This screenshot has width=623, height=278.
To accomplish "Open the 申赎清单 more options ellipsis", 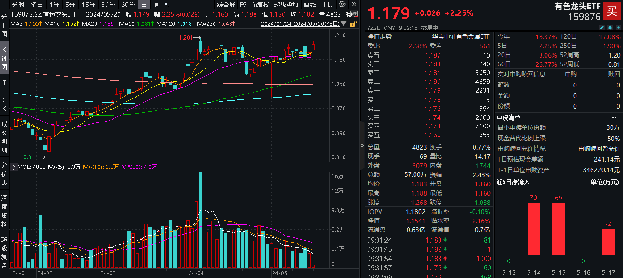I will point(613,117).
